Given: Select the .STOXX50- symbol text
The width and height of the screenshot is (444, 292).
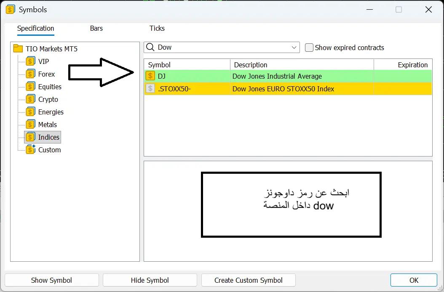Looking at the screenshot, I should (x=174, y=89).
